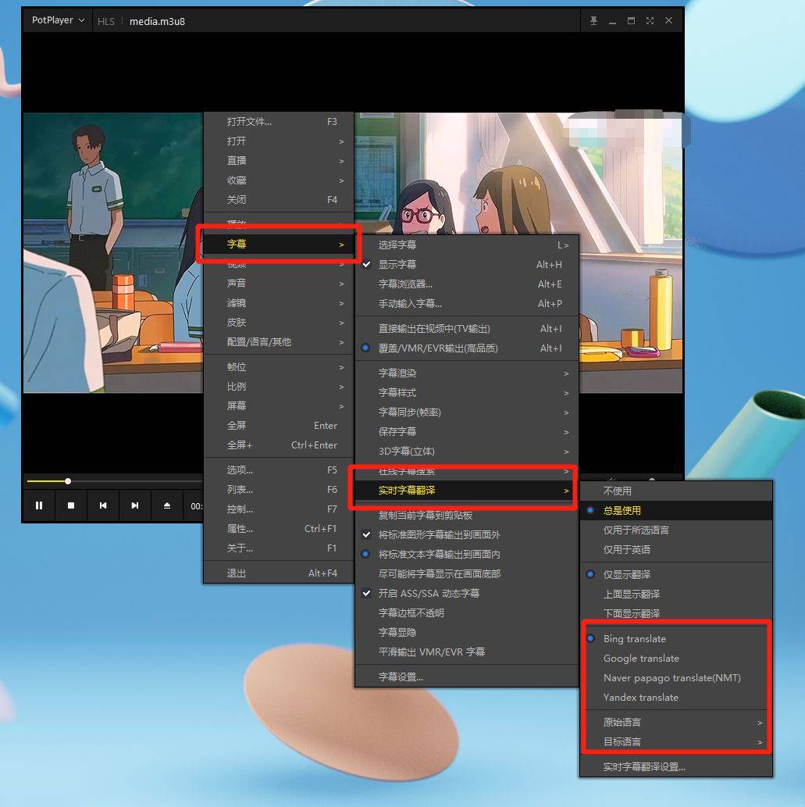Stop the video with the stop button
Image resolution: width=805 pixels, height=807 pixels.
tap(71, 505)
